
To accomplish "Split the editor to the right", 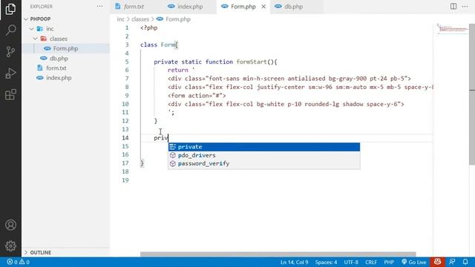I will (x=453, y=7).
